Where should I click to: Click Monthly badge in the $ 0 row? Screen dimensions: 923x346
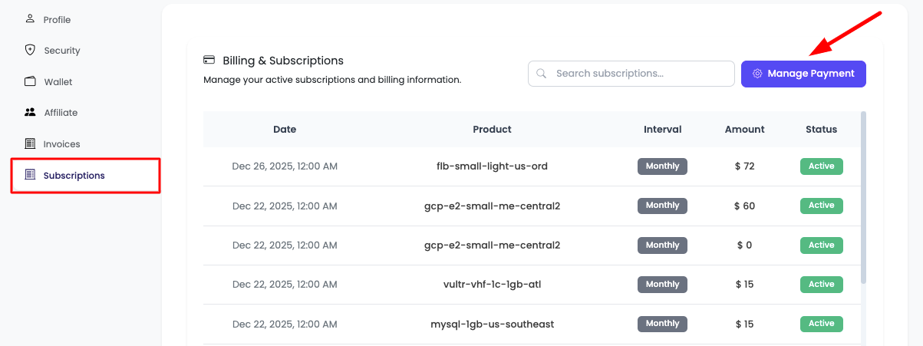662,245
